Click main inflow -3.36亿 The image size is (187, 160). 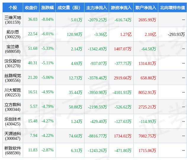click(x=100, y=34)
